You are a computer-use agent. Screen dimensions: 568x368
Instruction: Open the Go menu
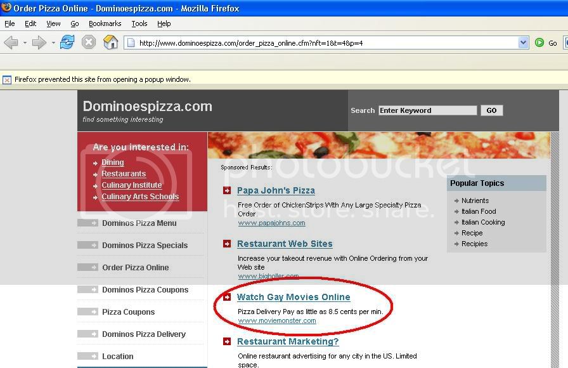coord(75,23)
